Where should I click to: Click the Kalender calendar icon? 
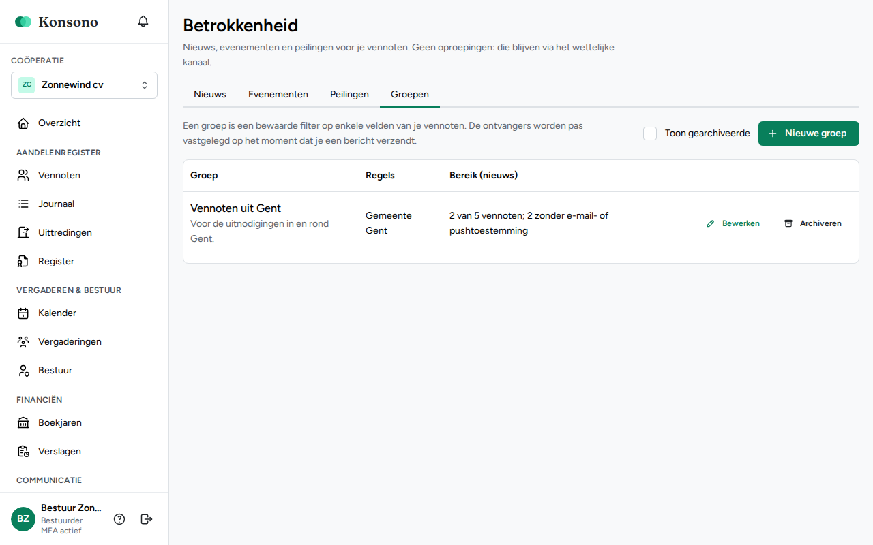pyautogui.click(x=23, y=313)
